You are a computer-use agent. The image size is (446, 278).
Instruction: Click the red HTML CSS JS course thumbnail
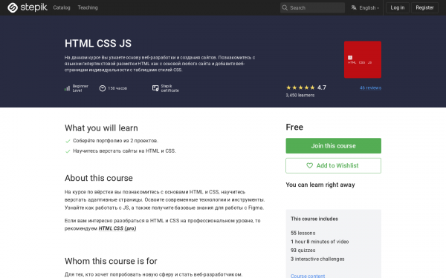coord(363,59)
